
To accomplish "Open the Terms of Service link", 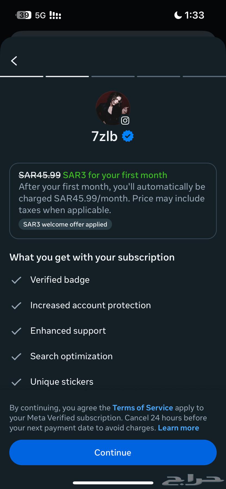I will (x=143, y=408).
